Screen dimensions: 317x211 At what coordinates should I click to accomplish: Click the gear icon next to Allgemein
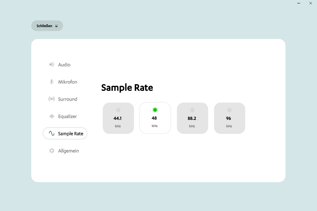coord(52,151)
